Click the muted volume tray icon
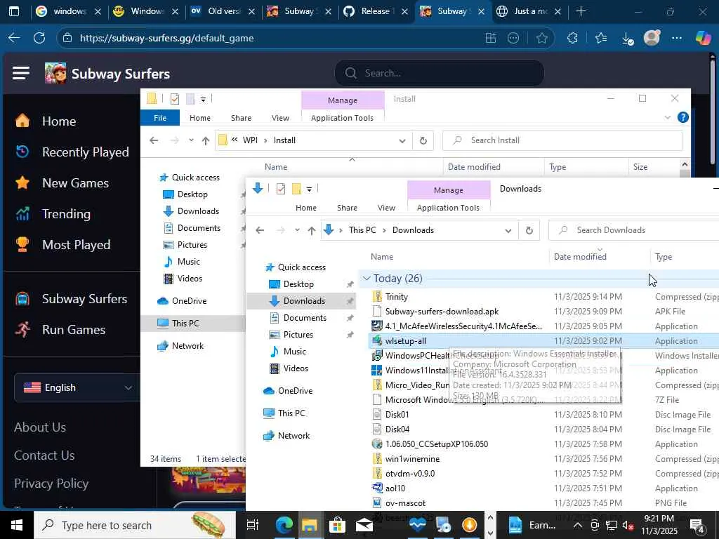Screen dimensions: 719x539 coord(628,526)
